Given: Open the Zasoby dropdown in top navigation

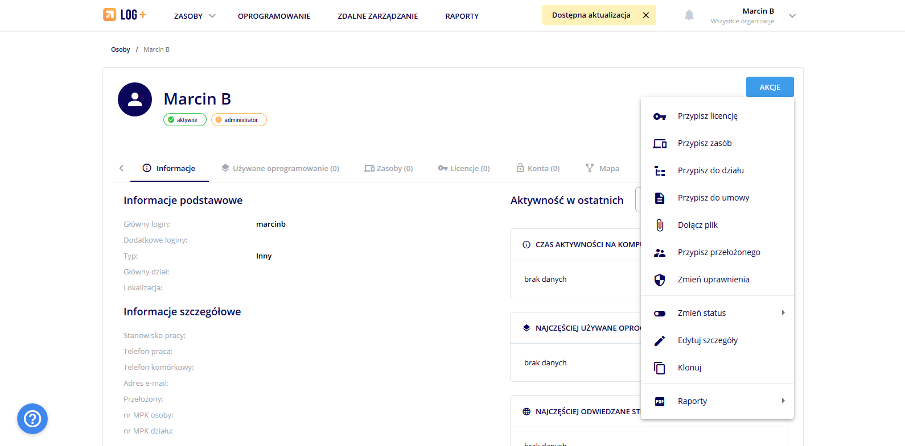Looking at the screenshot, I should point(195,16).
